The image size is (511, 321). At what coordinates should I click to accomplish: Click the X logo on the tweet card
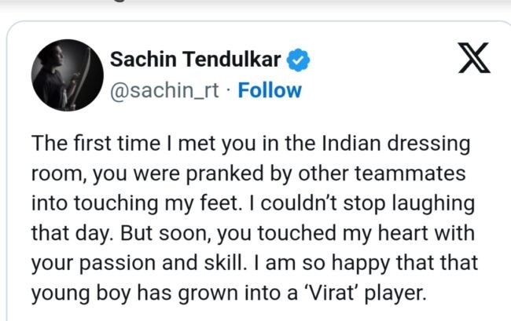pyautogui.click(x=474, y=57)
